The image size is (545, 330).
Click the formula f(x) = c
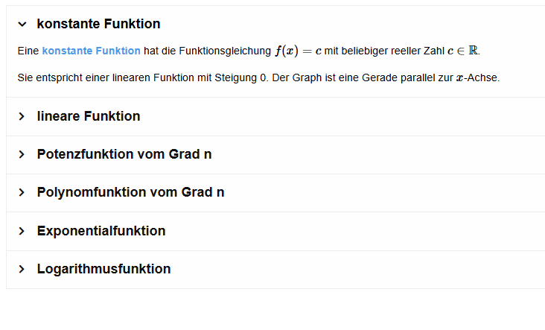click(298, 51)
